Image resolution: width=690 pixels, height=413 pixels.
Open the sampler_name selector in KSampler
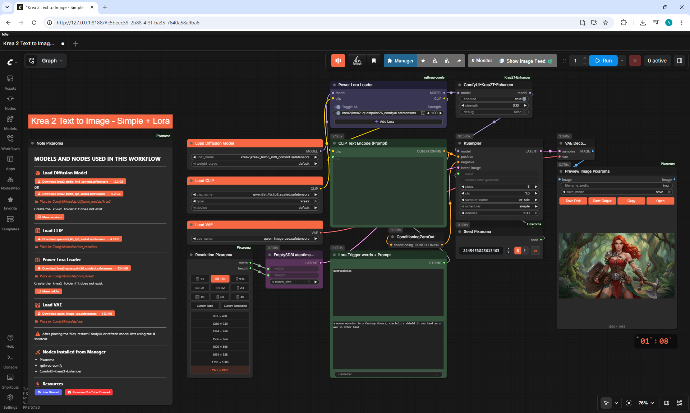tap(500, 200)
